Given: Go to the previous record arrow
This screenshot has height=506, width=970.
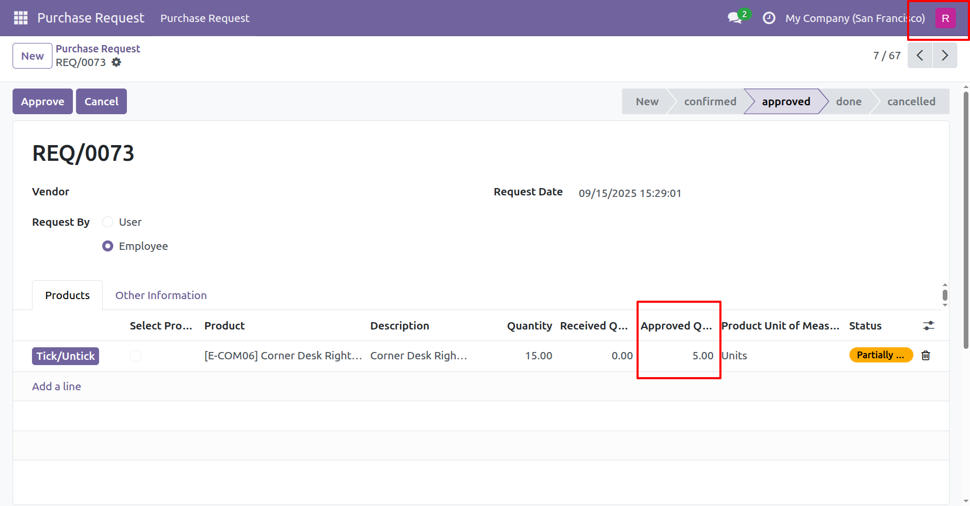Looking at the screenshot, I should coord(920,56).
